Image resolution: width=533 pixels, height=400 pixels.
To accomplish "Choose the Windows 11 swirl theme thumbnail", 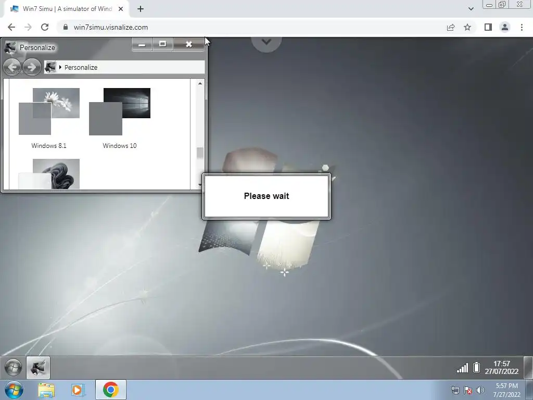I will (x=49, y=174).
